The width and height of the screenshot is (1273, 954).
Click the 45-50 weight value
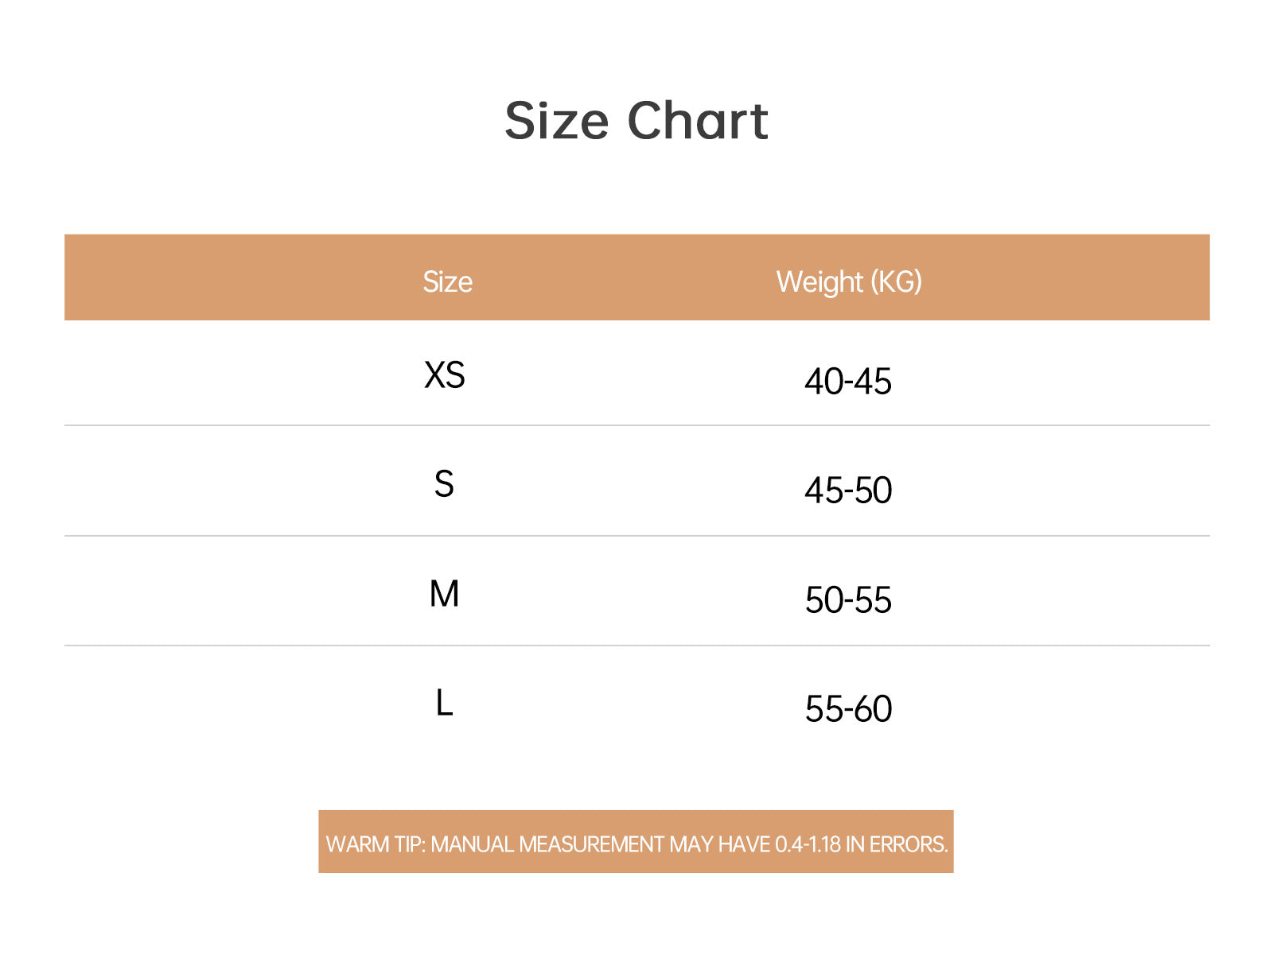(848, 491)
